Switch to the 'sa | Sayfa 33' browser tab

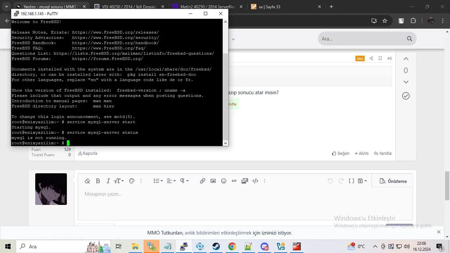click(282, 6)
